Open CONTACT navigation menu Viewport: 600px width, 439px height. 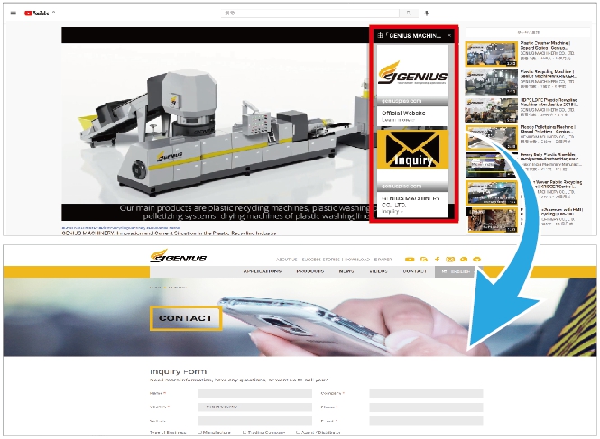[415, 271]
